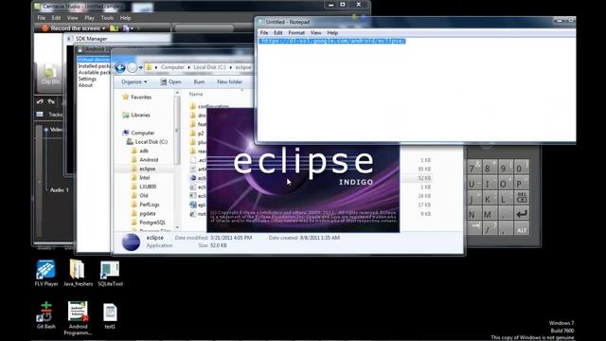Open the test1 desktop text file
The width and height of the screenshot is (606, 341).
(110, 315)
